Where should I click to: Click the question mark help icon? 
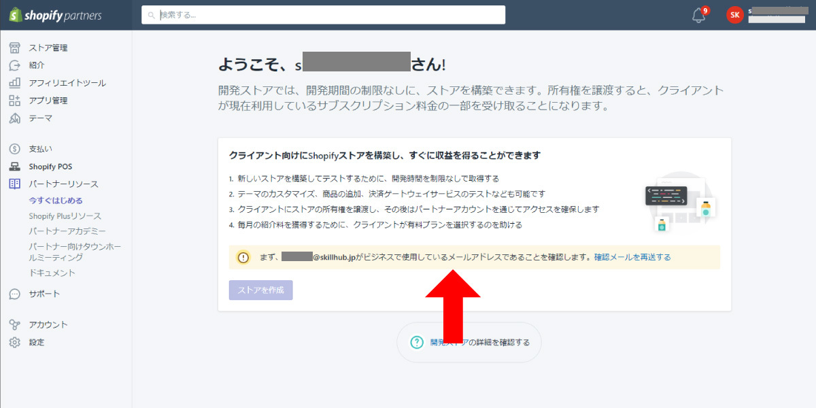tap(417, 342)
